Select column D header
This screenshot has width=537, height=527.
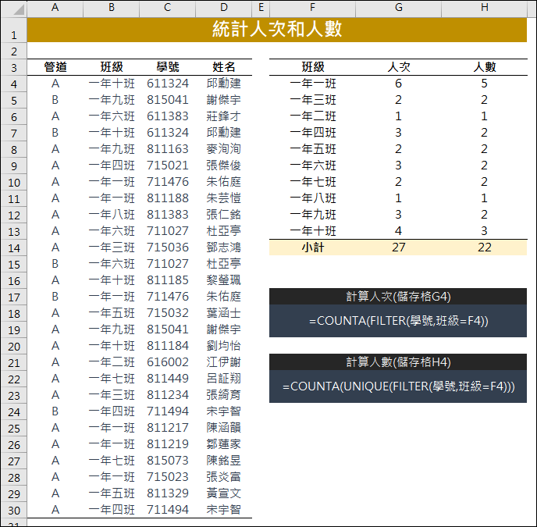pos(224,8)
